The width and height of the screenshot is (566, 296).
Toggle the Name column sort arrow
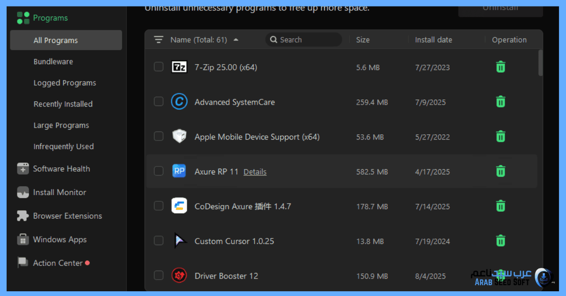(x=236, y=40)
